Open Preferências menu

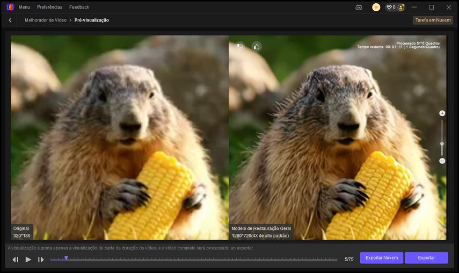49,7
